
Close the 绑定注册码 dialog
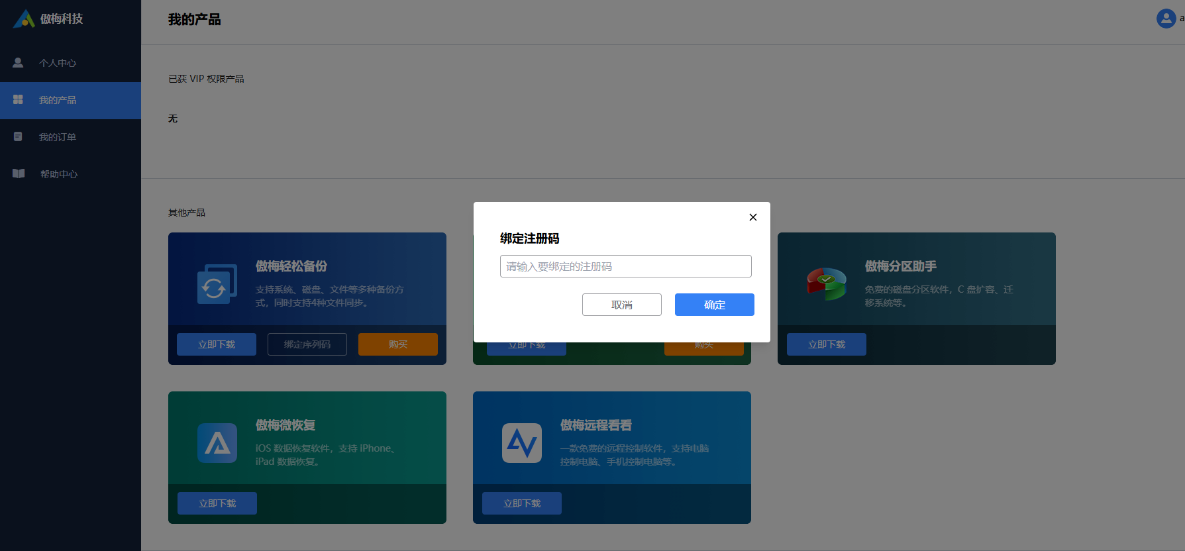tap(752, 217)
